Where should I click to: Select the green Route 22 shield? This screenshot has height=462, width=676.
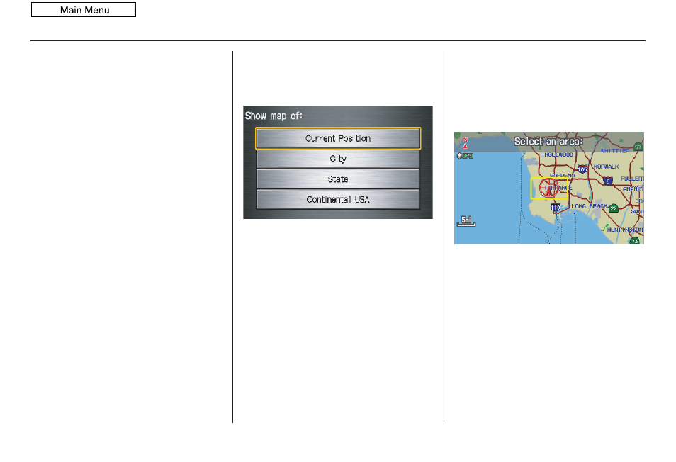[614, 208]
